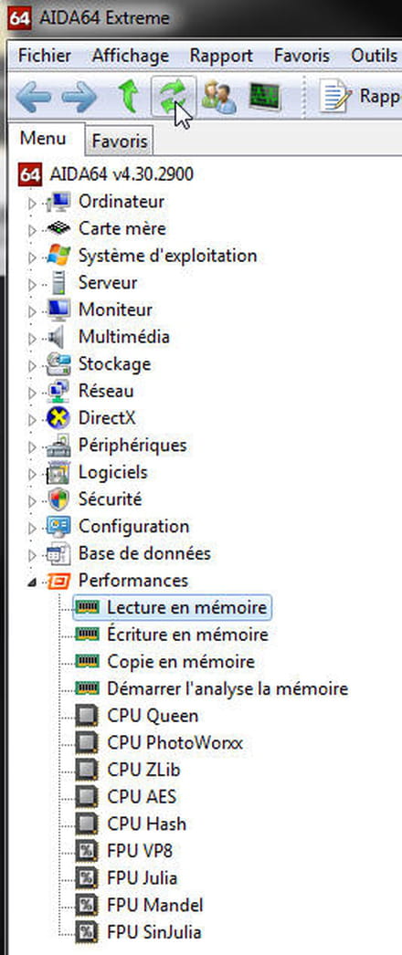This screenshot has height=955, width=402.
Task: Click the green refresh arrows icon
Action: coord(173,97)
